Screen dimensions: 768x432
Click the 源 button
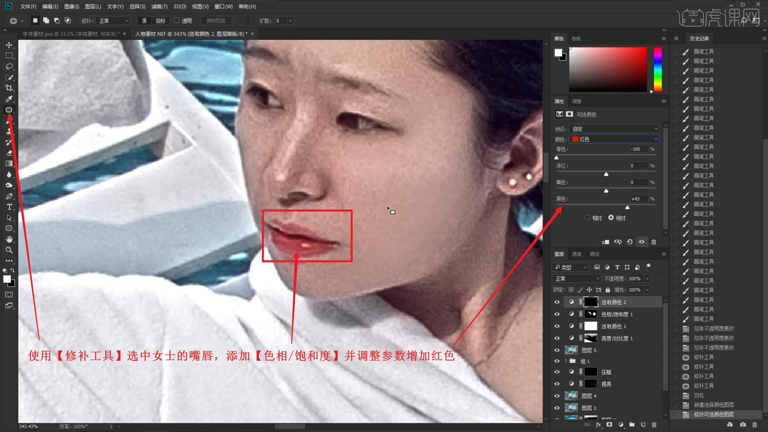[144, 20]
